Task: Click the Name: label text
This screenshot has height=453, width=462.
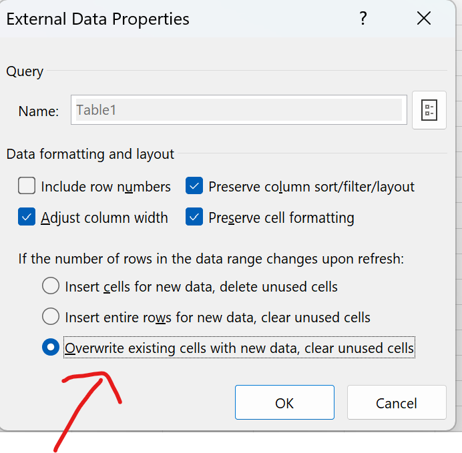Action: tap(39, 111)
